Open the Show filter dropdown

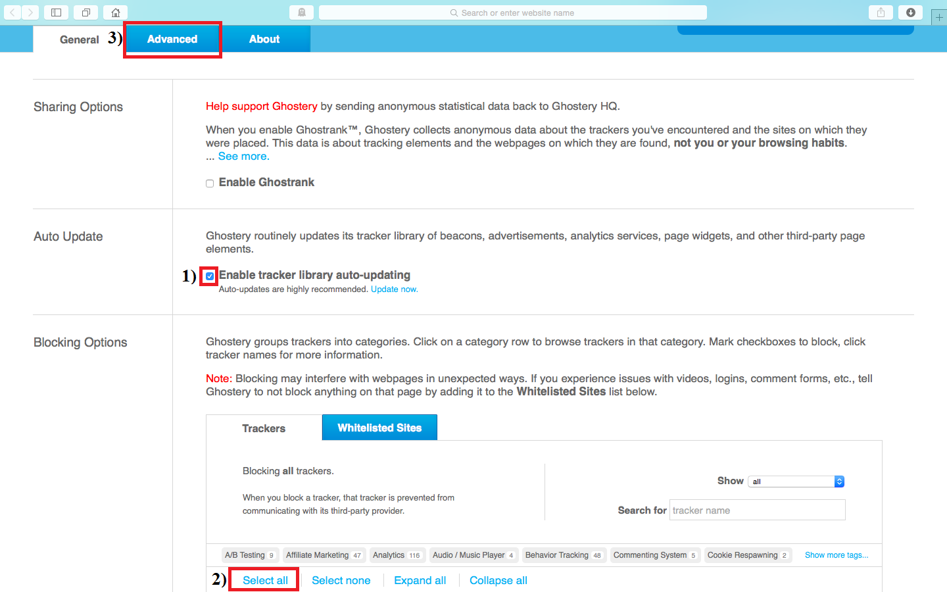click(796, 481)
